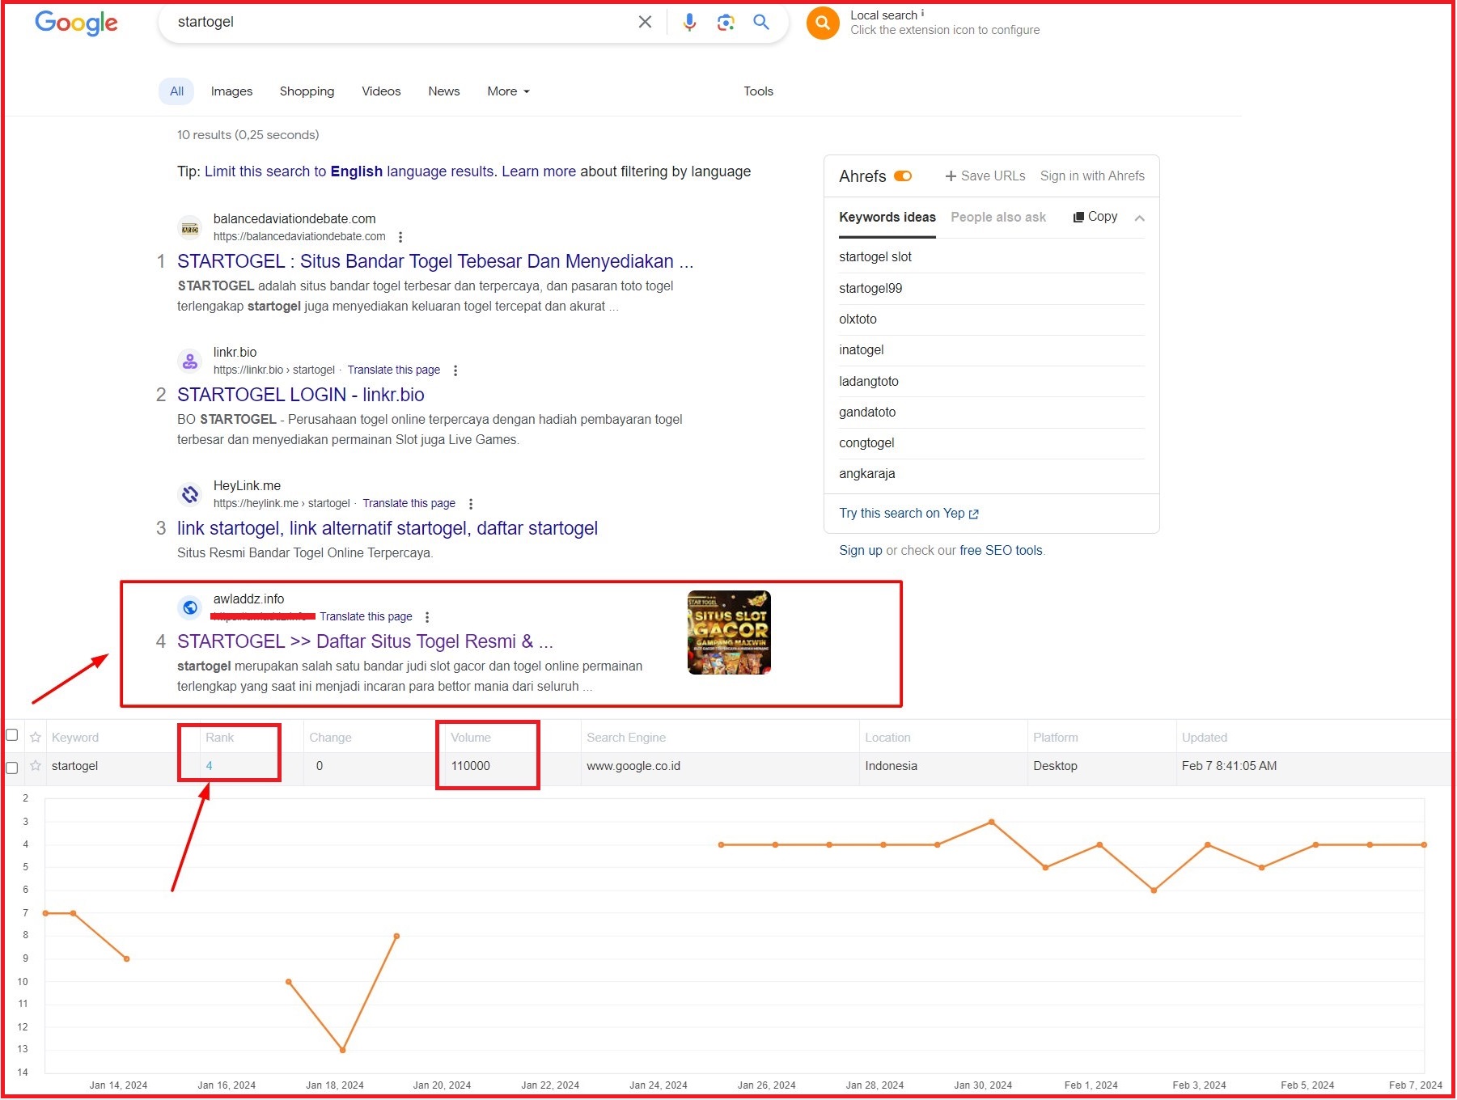Open Google Lens image search

click(726, 22)
